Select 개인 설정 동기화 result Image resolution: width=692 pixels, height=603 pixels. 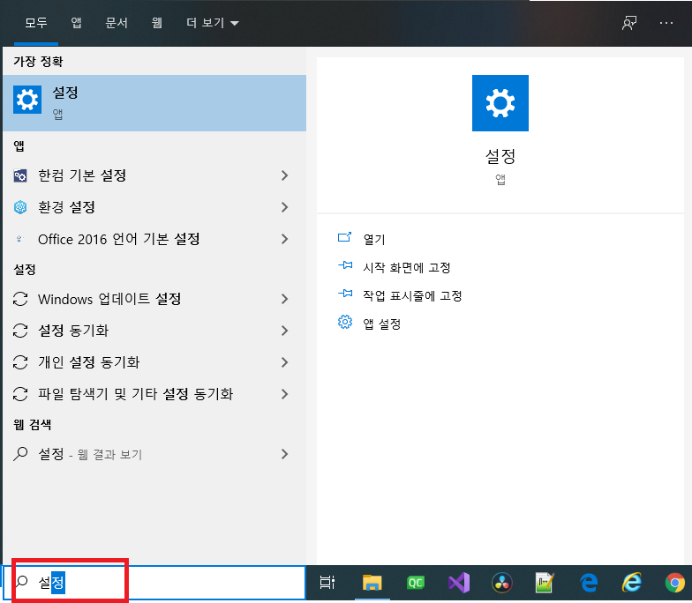[154, 362]
